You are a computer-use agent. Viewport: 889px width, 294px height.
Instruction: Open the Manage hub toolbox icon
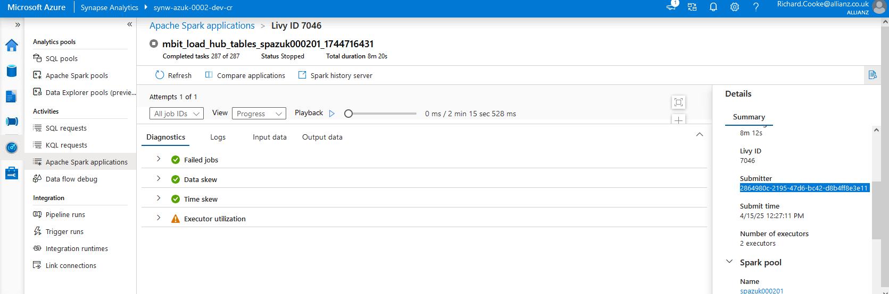12,173
